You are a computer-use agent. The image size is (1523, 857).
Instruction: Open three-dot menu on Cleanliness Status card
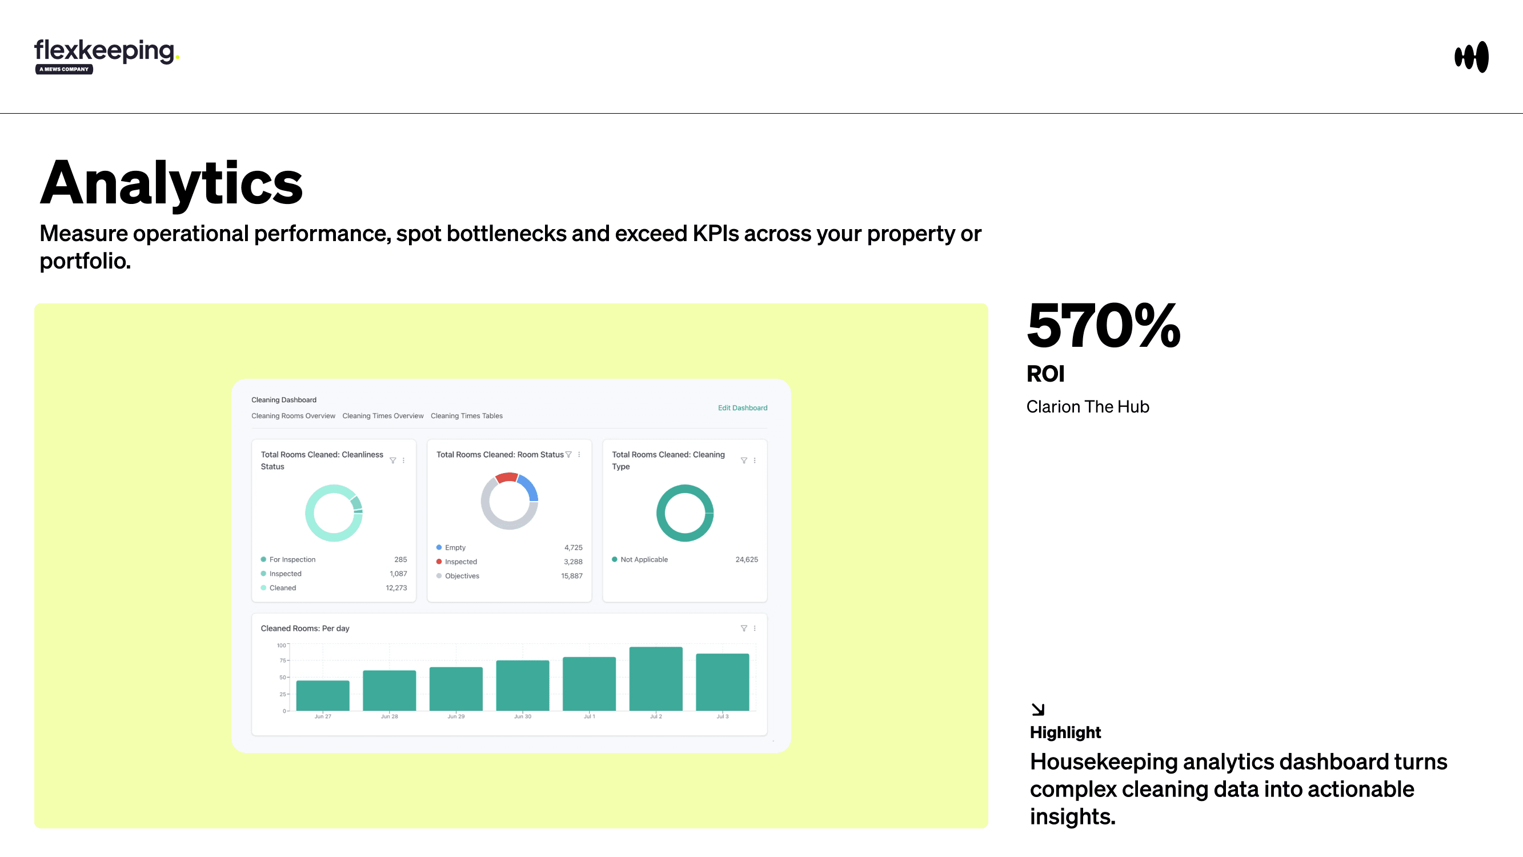pyautogui.click(x=403, y=460)
